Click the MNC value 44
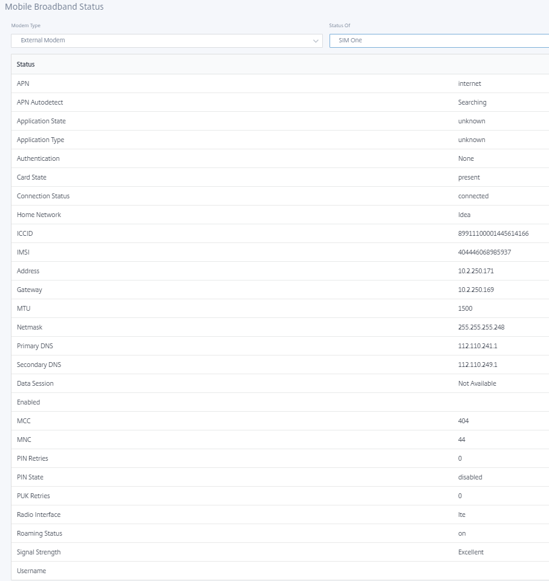Viewport: 549px width, 581px height. [461, 440]
